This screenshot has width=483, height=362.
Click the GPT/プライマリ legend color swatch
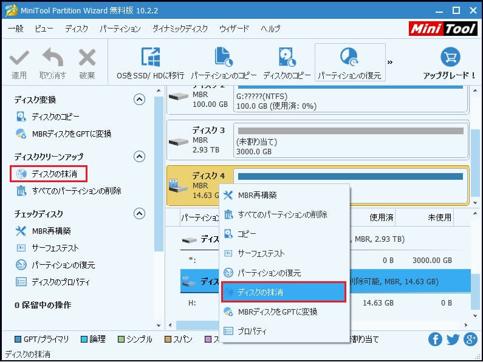coord(18,340)
